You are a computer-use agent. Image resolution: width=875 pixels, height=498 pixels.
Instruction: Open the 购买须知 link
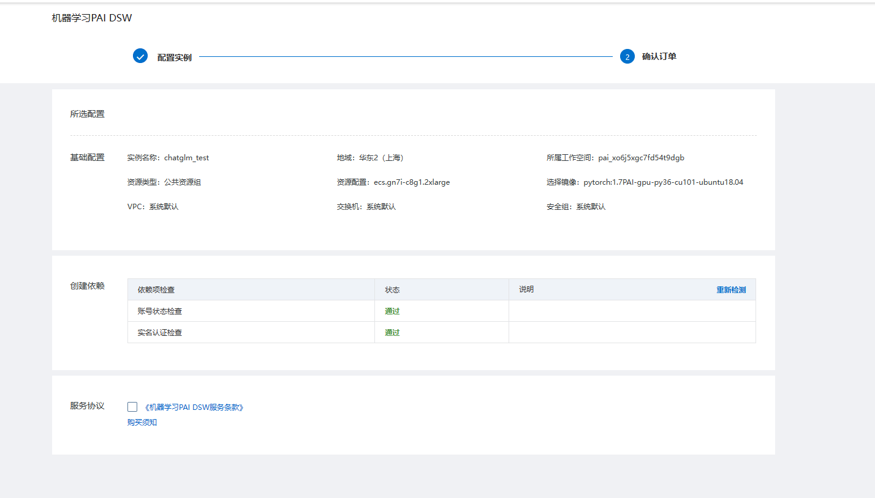pos(142,423)
